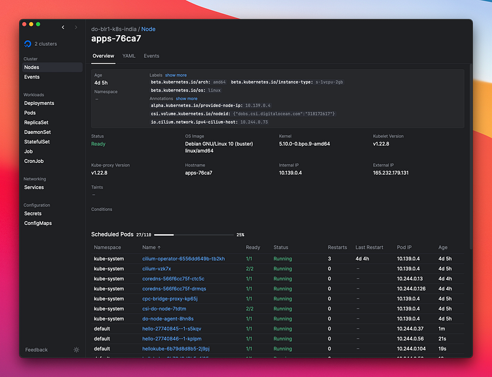Open pod coredns-566f6cc75f-ctc5c
The width and height of the screenshot is (492, 377).
[x=173, y=279]
